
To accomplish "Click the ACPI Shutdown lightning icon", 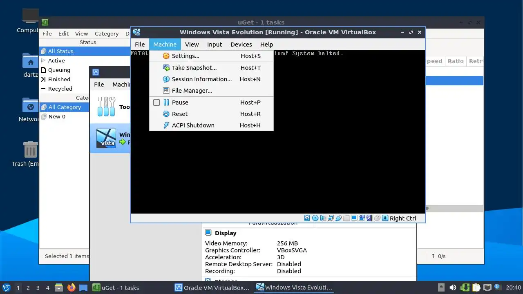I will click(166, 125).
